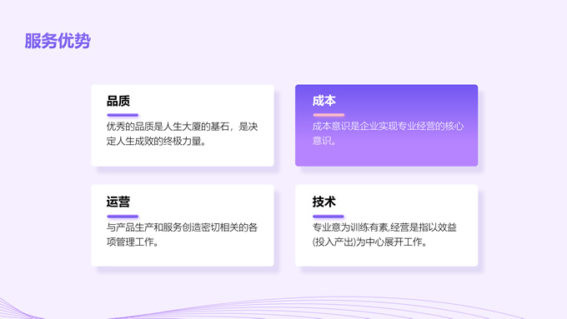Select the 技术 card heading
Image resolution: width=567 pixels, height=319 pixels.
coord(324,202)
